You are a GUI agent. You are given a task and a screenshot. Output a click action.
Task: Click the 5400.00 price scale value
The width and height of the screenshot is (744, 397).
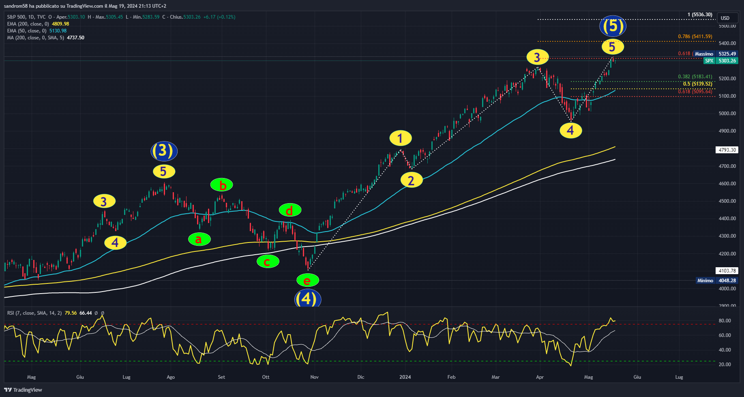coord(727,43)
